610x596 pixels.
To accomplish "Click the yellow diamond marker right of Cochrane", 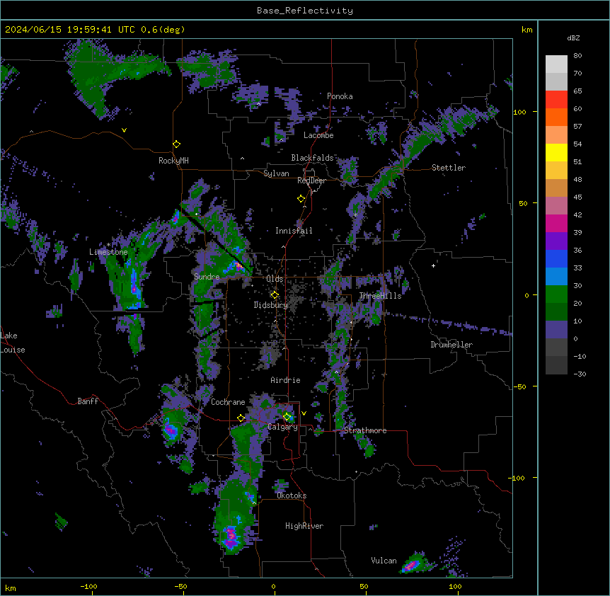I will click(x=241, y=418).
